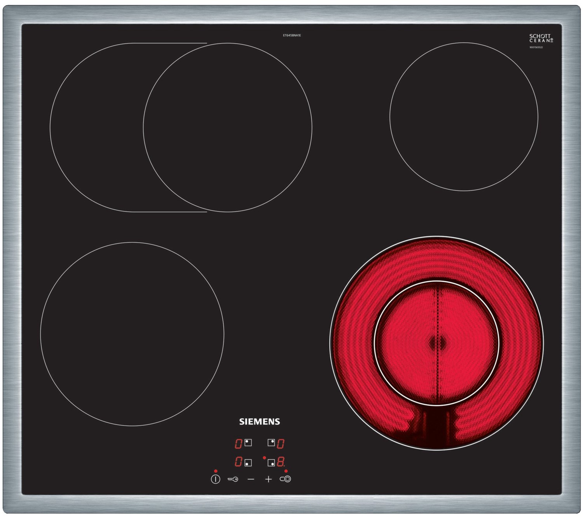Select the rear-left cooking zone selector square
The image size is (583, 519).
[248, 443]
